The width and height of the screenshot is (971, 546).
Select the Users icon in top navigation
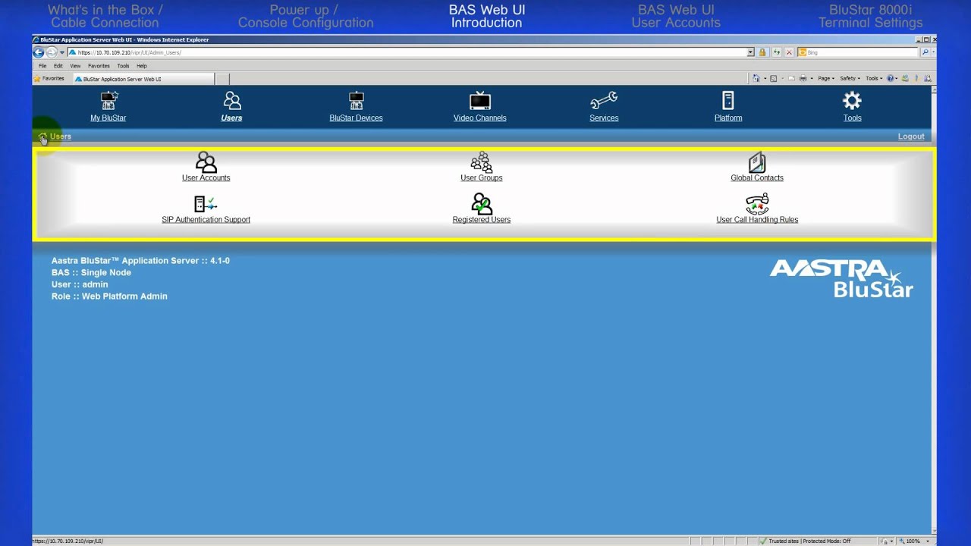click(232, 101)
